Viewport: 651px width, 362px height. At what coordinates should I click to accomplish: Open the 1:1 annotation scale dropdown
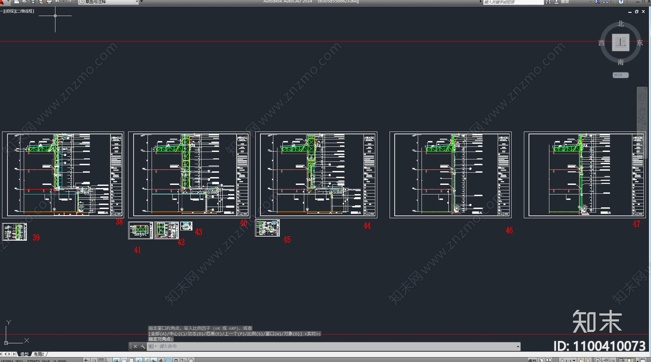click(x=568, y=360)
